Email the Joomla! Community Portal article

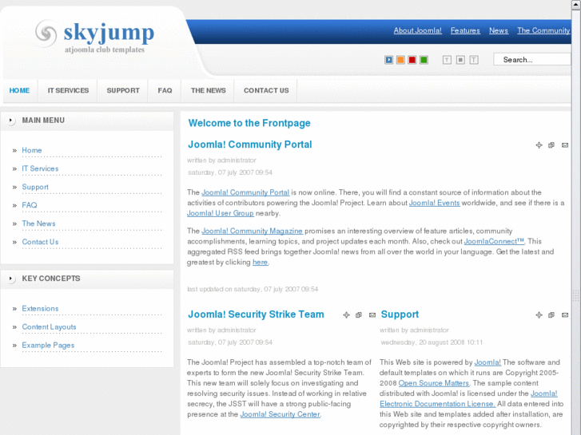tap(565, 145)
